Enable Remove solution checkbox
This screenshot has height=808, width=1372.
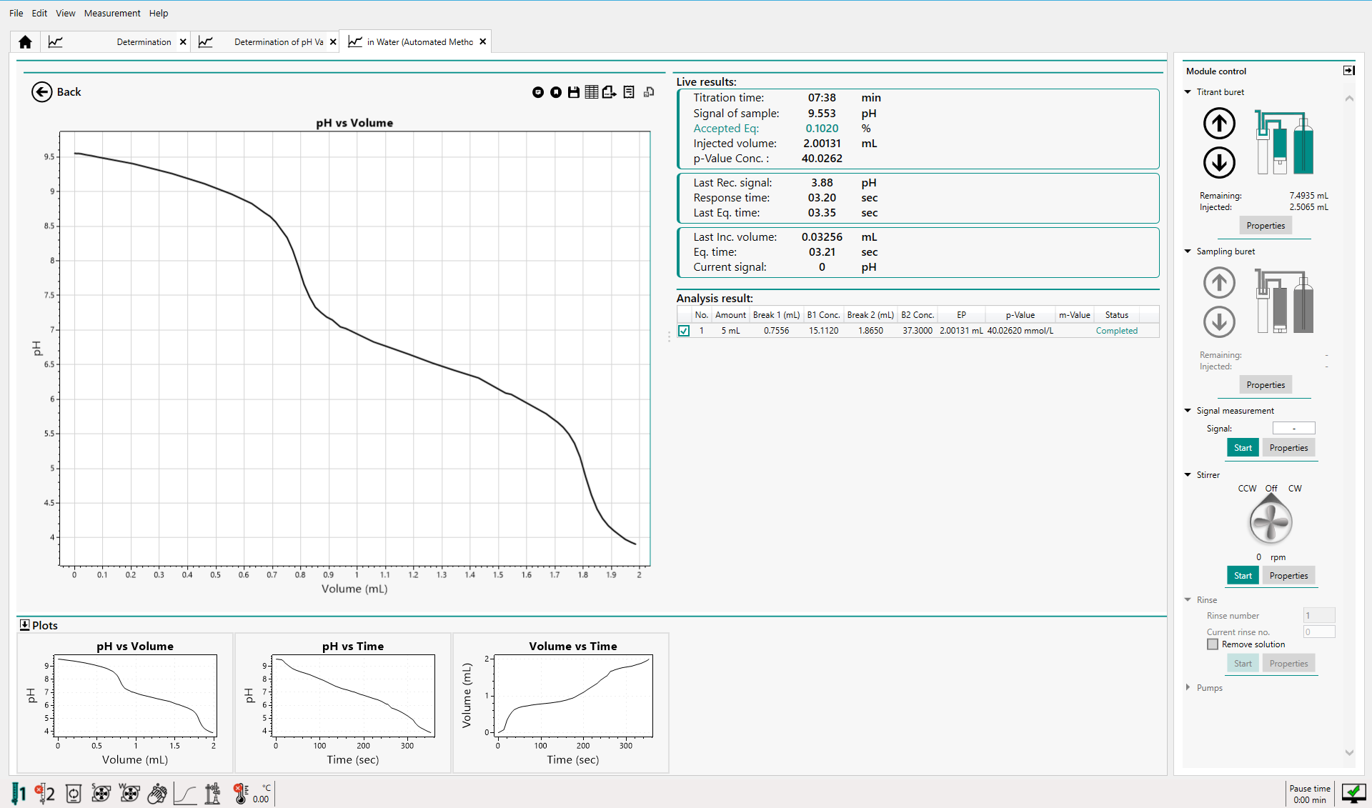[x=1213, y=644]
